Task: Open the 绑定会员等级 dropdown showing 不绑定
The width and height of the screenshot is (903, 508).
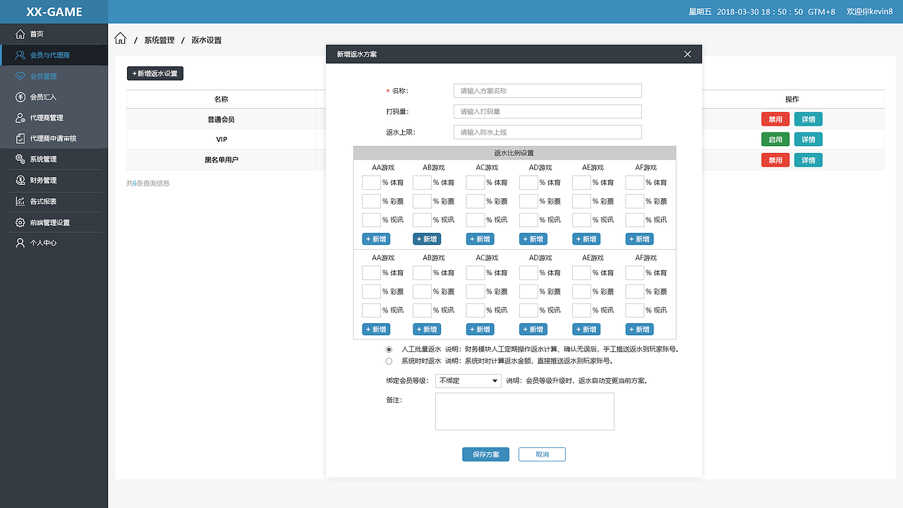Action: (468, 381)
